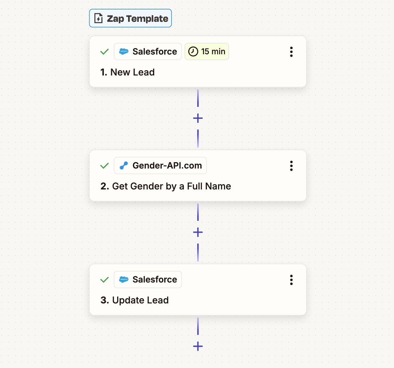This screenshot has height=368, width=394.
Task: Click the Gender-API.com logo in step 2
Action: point(124,166)
